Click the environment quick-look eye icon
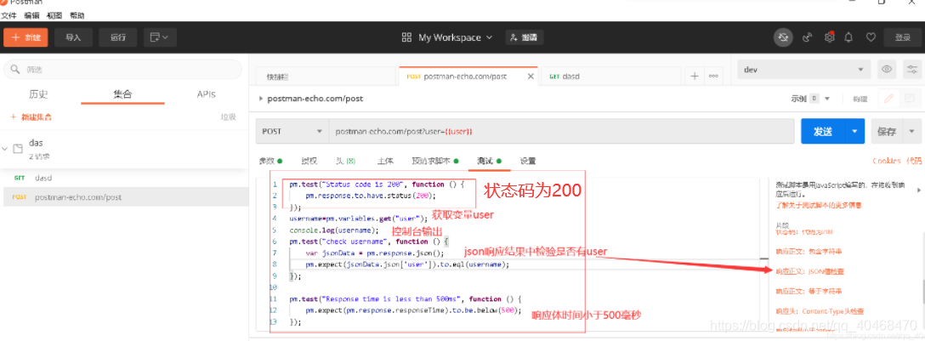The width and height of the screenshot is (925, 341). coord(887,70)
